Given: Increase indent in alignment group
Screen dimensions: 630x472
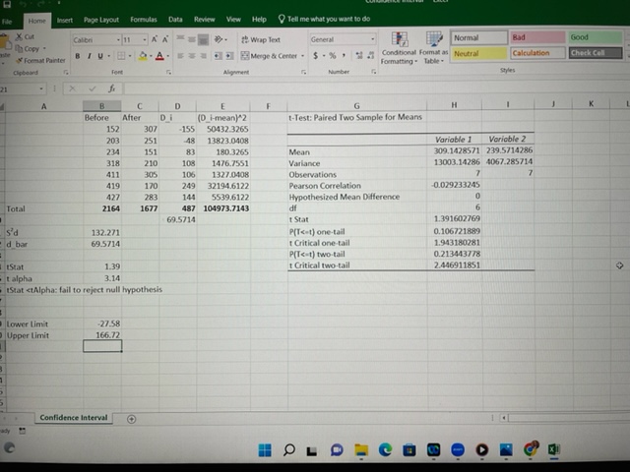Looking at the screenshot, I should click(x=229, y=56).
